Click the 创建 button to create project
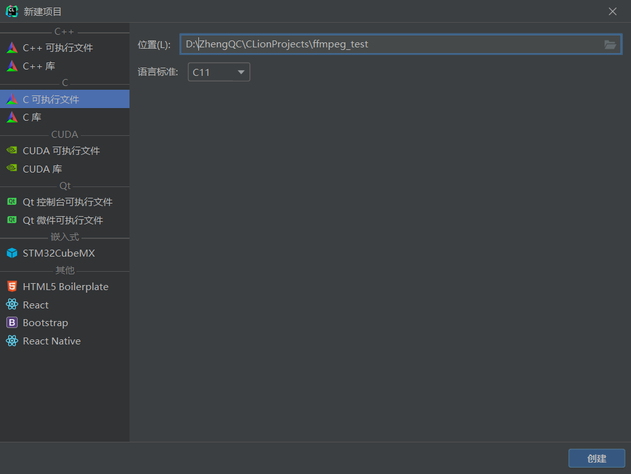Image resolution: width=631 pixels, height=474 pixels. coord(596,458)
